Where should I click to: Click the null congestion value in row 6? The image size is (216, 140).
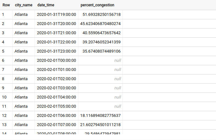click(x=117, y=60)
